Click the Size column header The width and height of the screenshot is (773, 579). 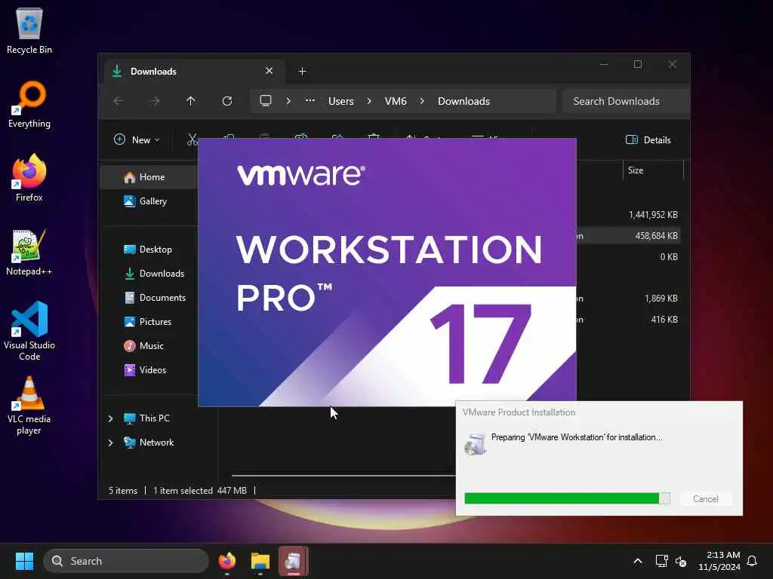point(653,170)
